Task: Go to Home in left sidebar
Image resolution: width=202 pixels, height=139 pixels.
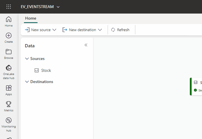Action: pos(9,22)
